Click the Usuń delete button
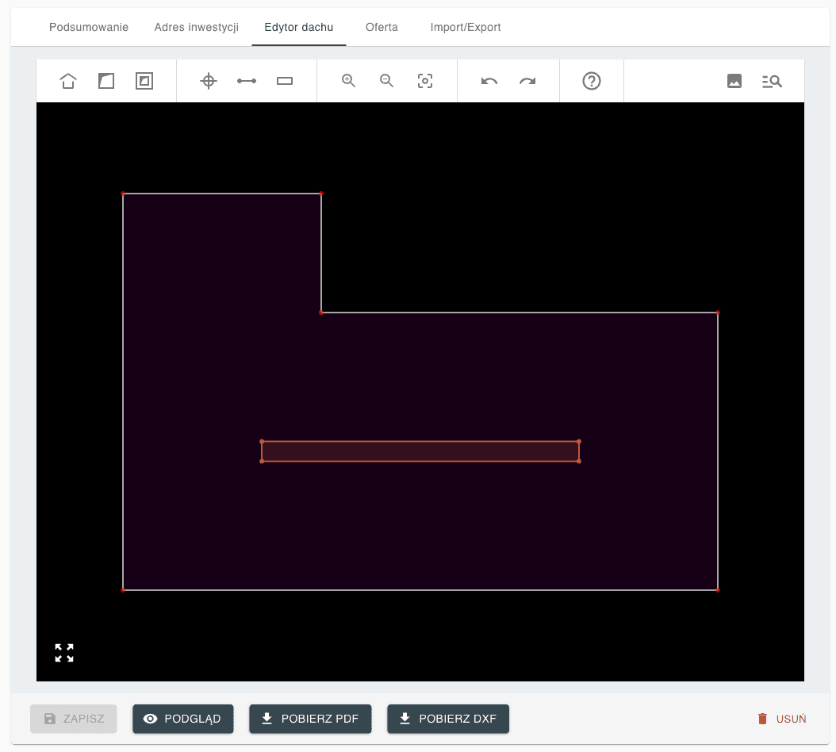Viewport: 836px width, 752px height. point(781,719)
